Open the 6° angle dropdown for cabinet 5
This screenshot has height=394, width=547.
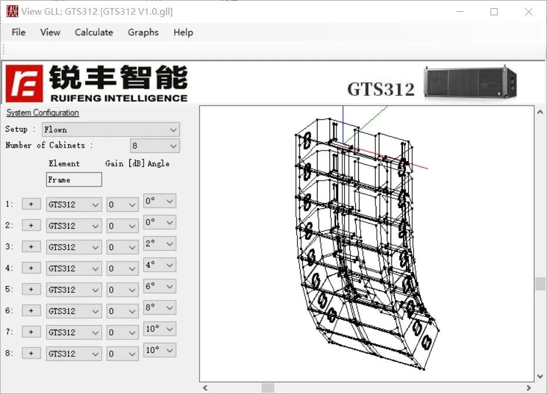[160, 286]
